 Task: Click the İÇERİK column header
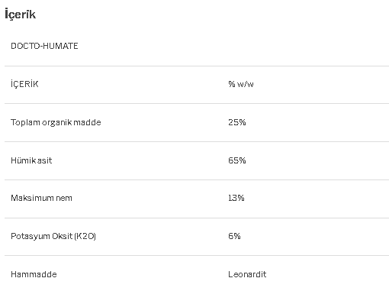point(24,84)
